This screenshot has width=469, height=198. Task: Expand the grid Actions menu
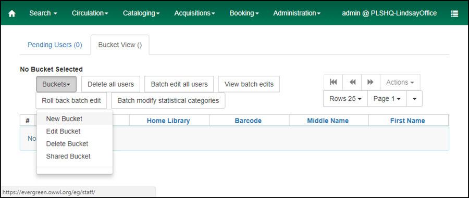[400, 82]
